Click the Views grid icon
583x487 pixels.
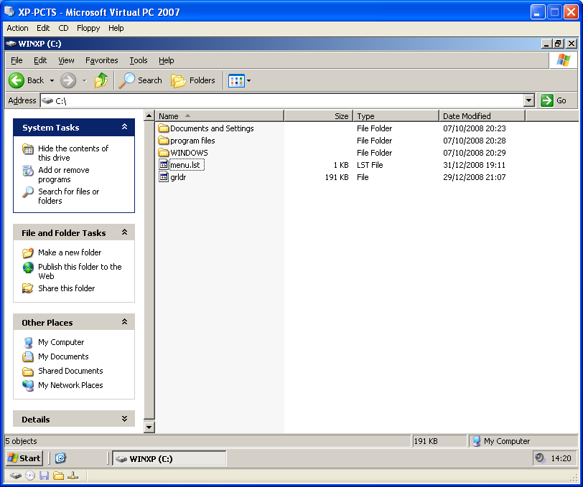(236, 80)
